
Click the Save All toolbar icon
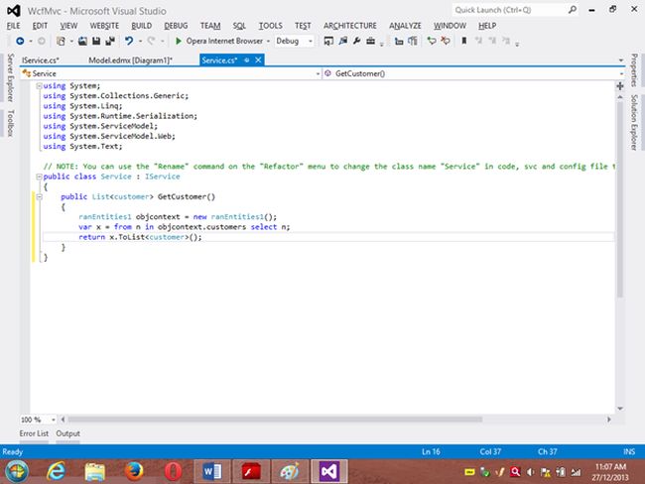(108, 41)
